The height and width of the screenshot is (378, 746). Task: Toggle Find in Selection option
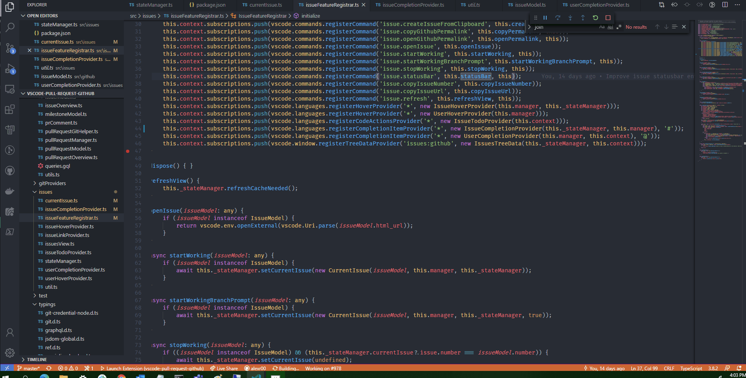coord(674,27)
